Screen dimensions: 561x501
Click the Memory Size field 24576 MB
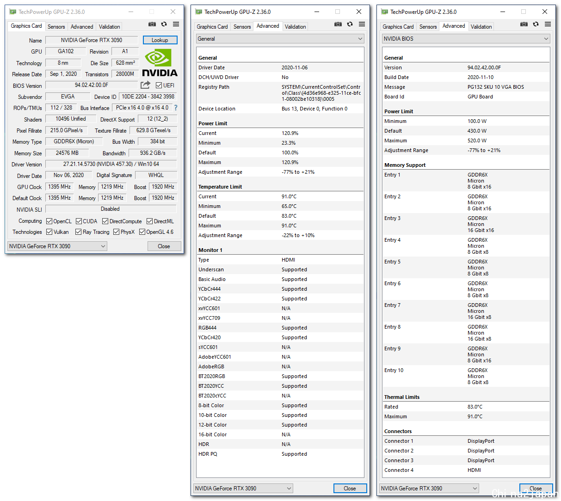pyautogui.click(x=67, y=153)
